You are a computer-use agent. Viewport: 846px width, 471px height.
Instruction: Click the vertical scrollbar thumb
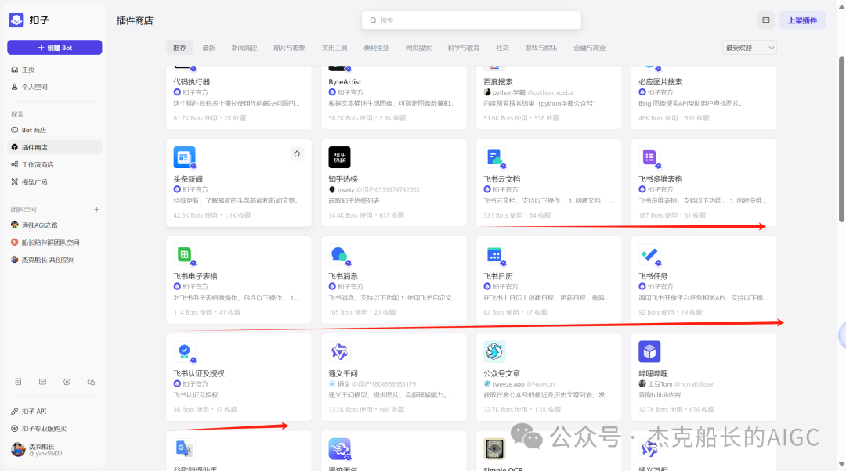(841, 139)
